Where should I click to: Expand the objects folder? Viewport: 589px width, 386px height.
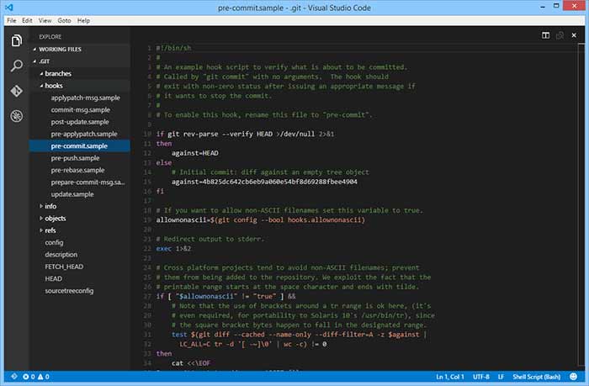[x=55, y=218]
